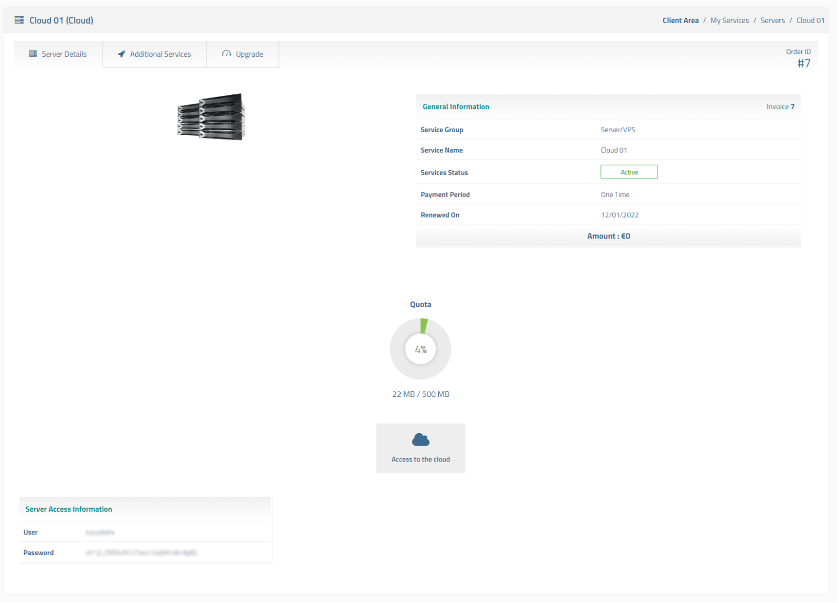
Task: Select the Renewed On date 12/01/2022
Action: click(620, 215)
